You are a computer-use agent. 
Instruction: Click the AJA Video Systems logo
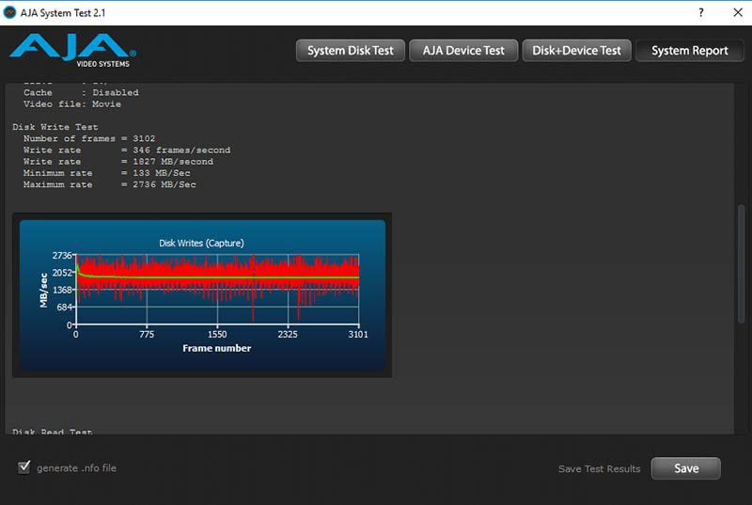click(x=73, y=51)
